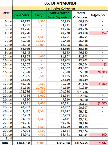Viewport: 108px width, 145px height.
Task: Select rocket collection value 25,151
Action: tap(80, 103)
